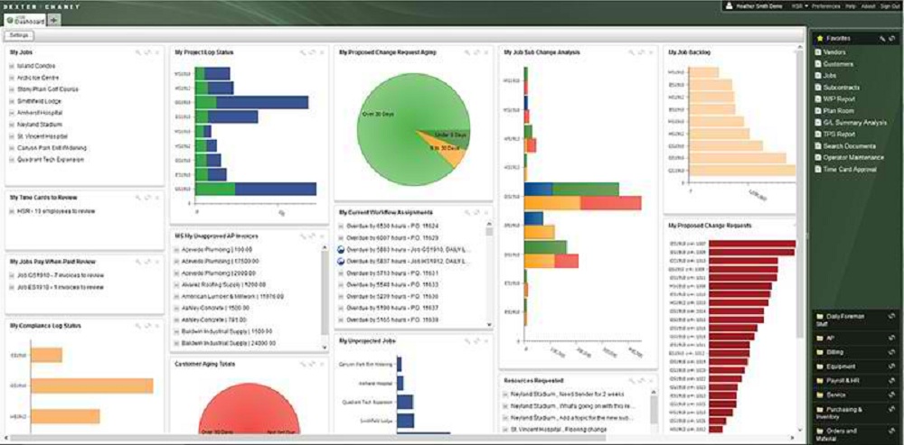Screen dimensions: 904x445
Task: Click the refresh icon on My Jobs widget
Action: (147, 52)
